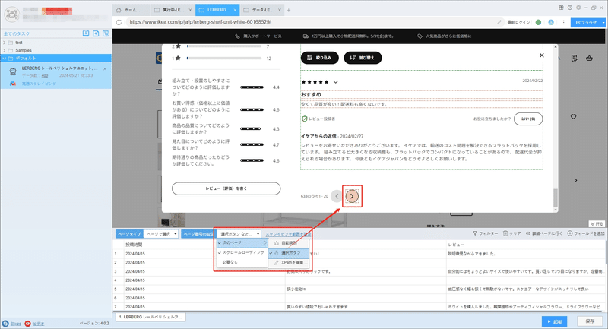Image resolution: width=608 pixels, height=329 pixels.
Task: Expand the Samples folder in task tree
Action: 5,50
